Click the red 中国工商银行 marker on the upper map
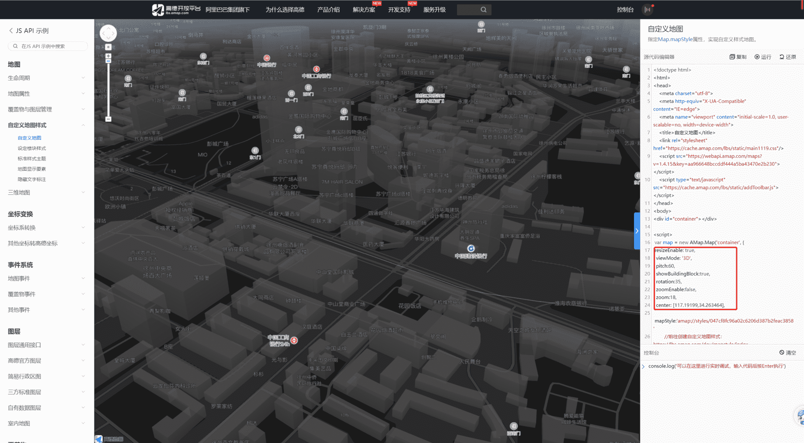Image resolution: width=804 pixels, height=443 pixels. (x=316, y=69)
